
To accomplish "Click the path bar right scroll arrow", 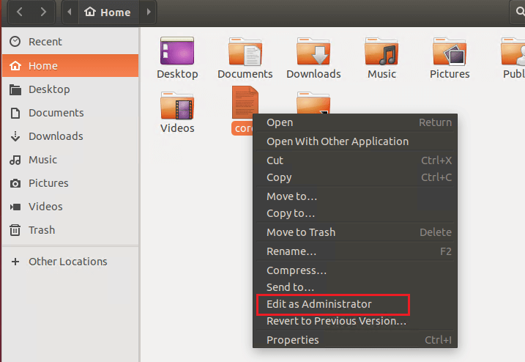I will tap(149, 12).
